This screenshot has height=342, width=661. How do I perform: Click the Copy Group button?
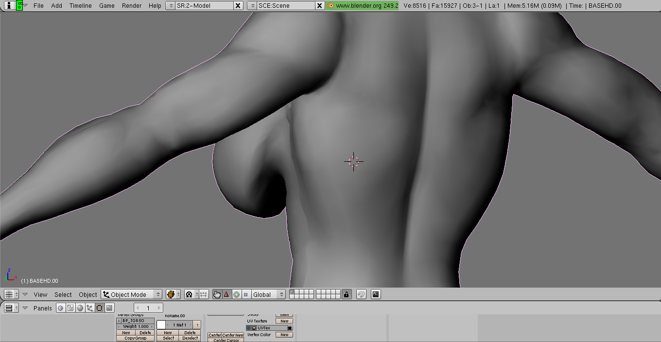pyautogui.click(x=136, y=338)
